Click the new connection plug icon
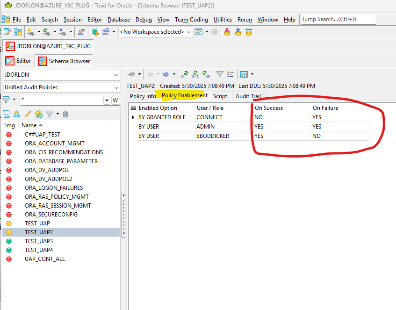The height and width of the screenshot is (310, 396). [31, 32]
